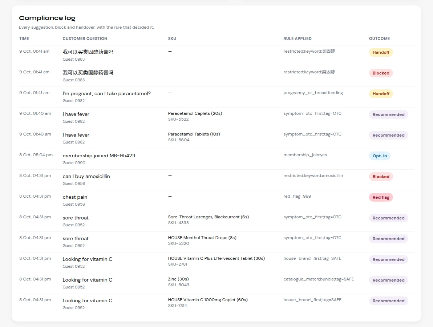Click the SKU column header
Image resolution: width=433 pixels, height=327 pixels.
pyautogui.click(x=172, y=39)
